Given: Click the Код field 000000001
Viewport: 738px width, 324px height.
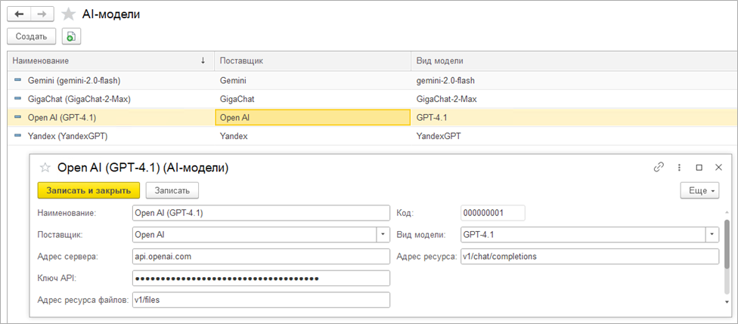Looking at the screenshot, I should (x=493, y=213).
